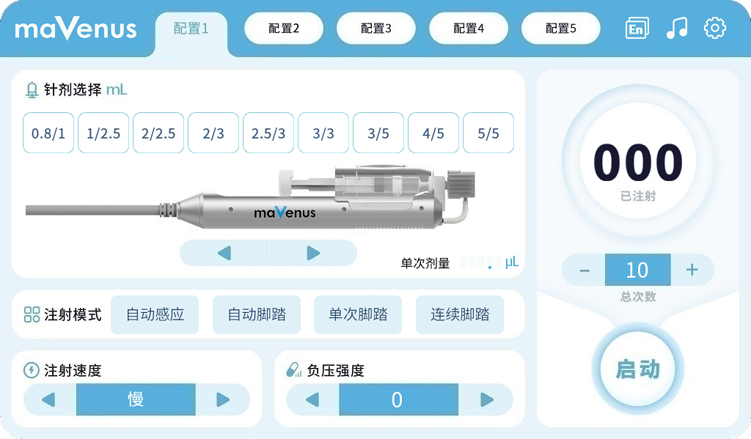Click left arrow under injector device image
The height and width of the screenshot is (439, 751).
[x=224, y=253]
